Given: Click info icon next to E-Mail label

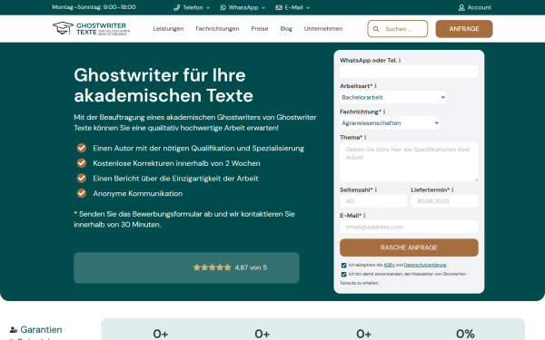Looking at the screenshot, I should click(x=364, y=216).
